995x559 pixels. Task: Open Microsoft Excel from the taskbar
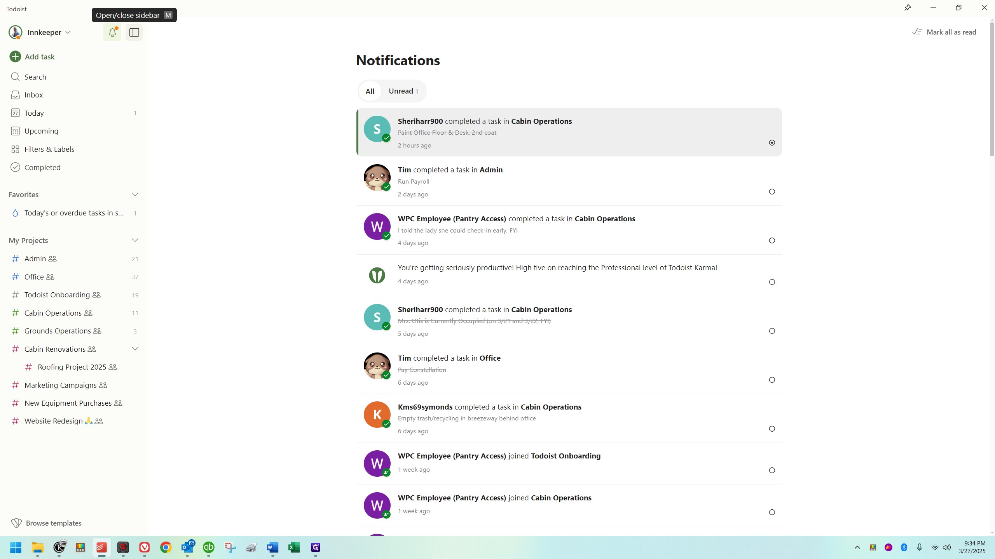pyautogui.click(x=294, y=547)
